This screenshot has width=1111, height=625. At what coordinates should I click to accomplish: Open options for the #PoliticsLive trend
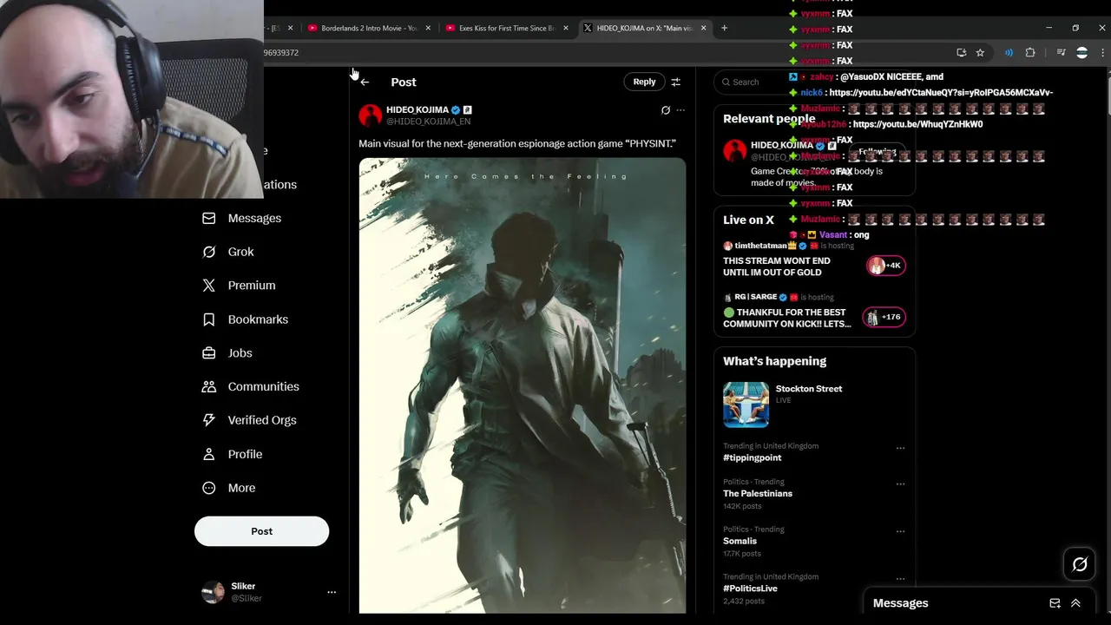point(900,579)
